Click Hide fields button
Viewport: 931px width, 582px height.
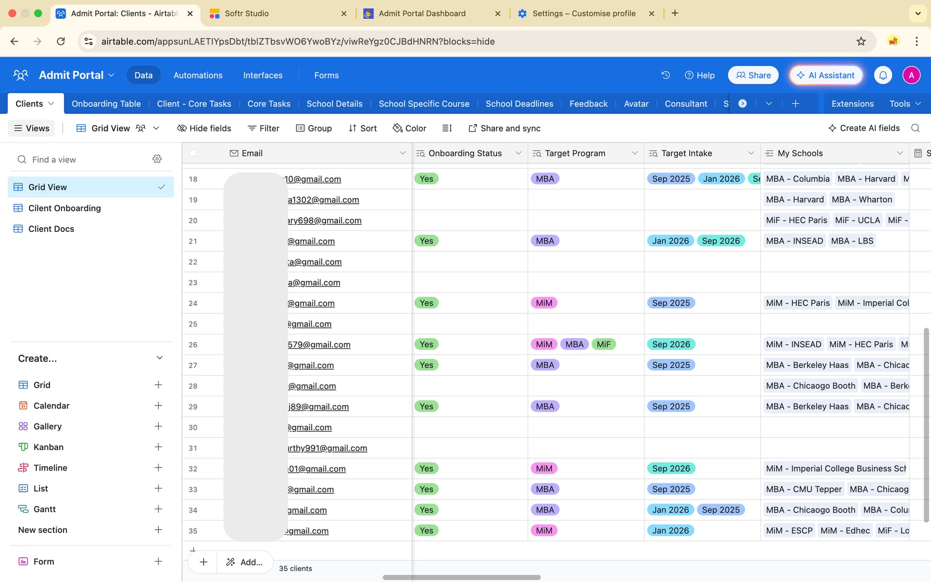(204, 128)
